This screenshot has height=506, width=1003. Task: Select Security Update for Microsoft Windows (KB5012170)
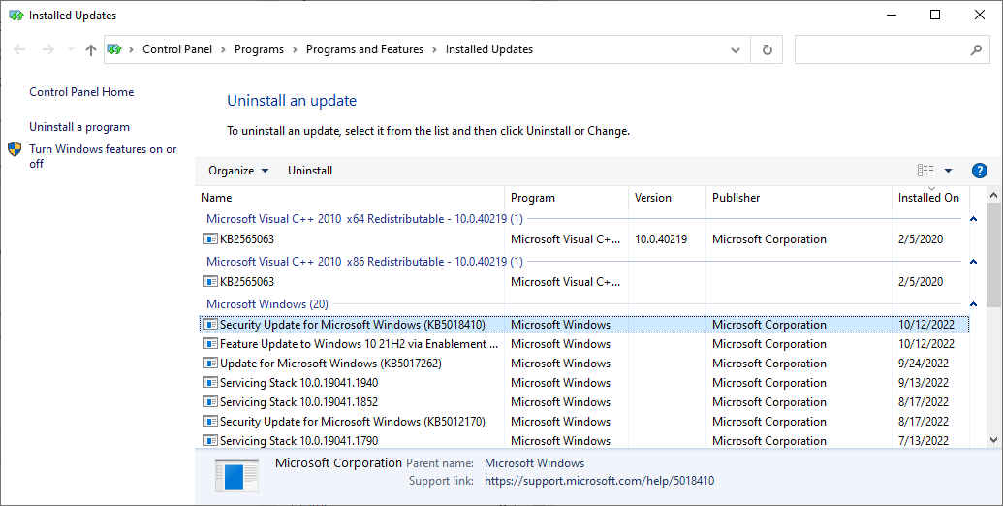tap(584, 422)
